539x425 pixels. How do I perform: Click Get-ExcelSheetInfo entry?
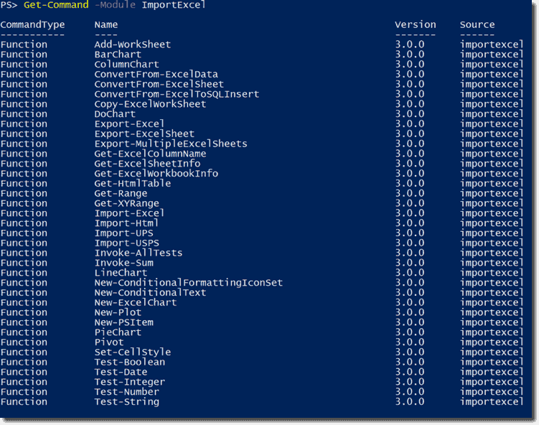tap(147, 164)
